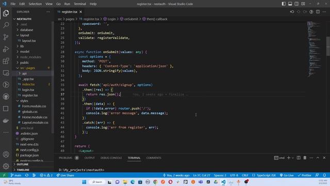Split the editor to the right

click(318, 12)
